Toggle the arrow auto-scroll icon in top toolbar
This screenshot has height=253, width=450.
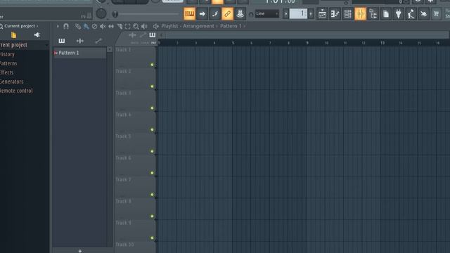[x=202, y=14]
